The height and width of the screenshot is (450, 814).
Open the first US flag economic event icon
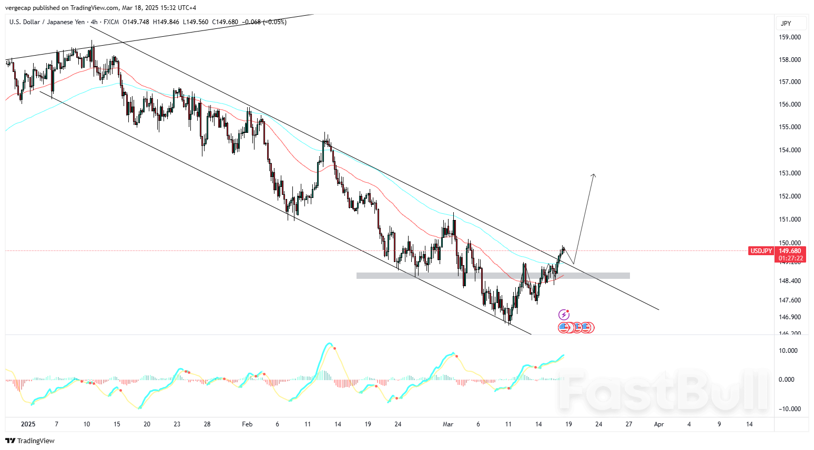[563, 328]
